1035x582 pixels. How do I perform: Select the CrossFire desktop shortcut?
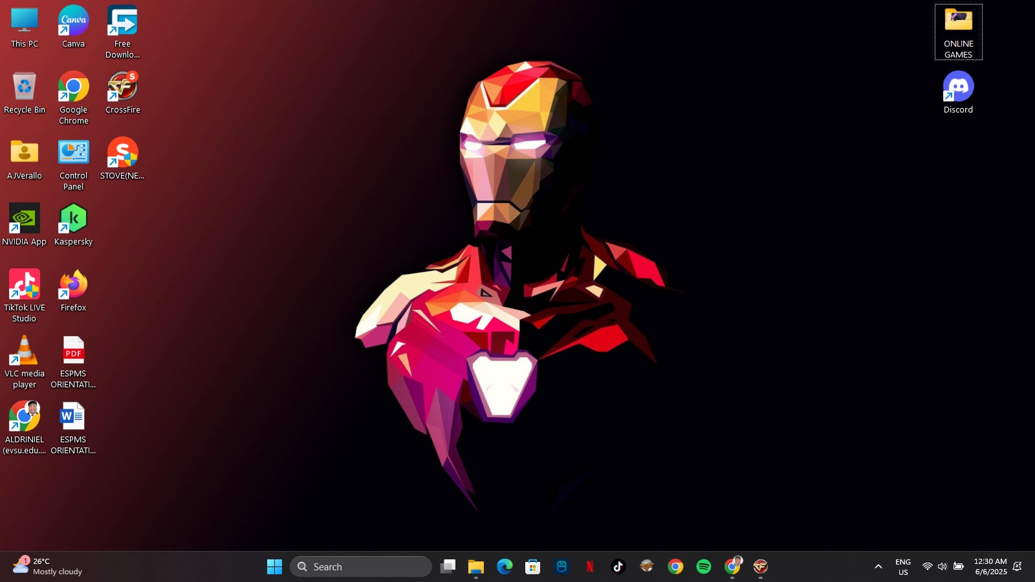coord(122,94)
